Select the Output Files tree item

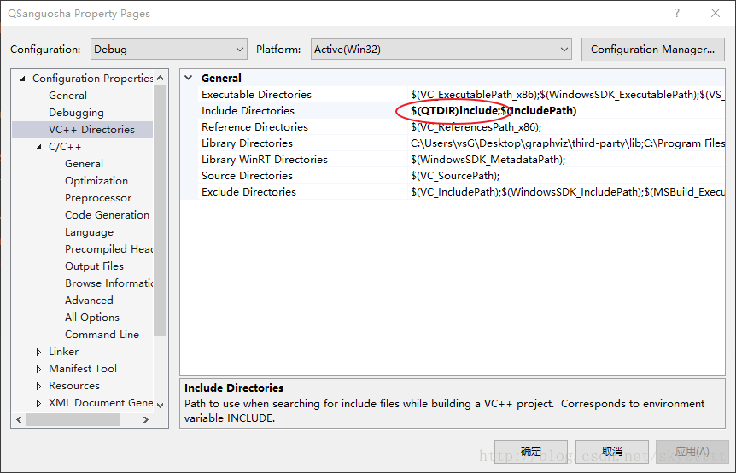tap(94, 266)
